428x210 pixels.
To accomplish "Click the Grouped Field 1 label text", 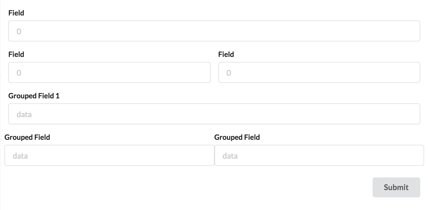I will coord(34,96).
